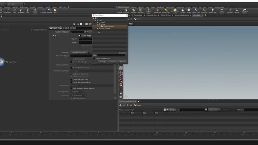Switch to Rigid Bodies shelf tab

click(x=160, y=7)
